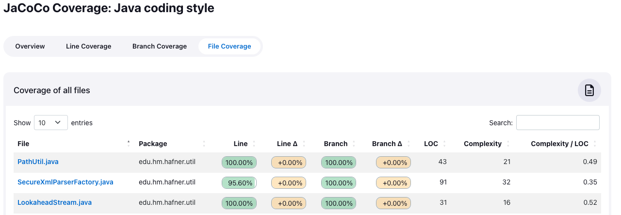Open PathUtil.java file link
Image resolution: width=621 pixels, height=215 pixels.
[x=38, y=162]
